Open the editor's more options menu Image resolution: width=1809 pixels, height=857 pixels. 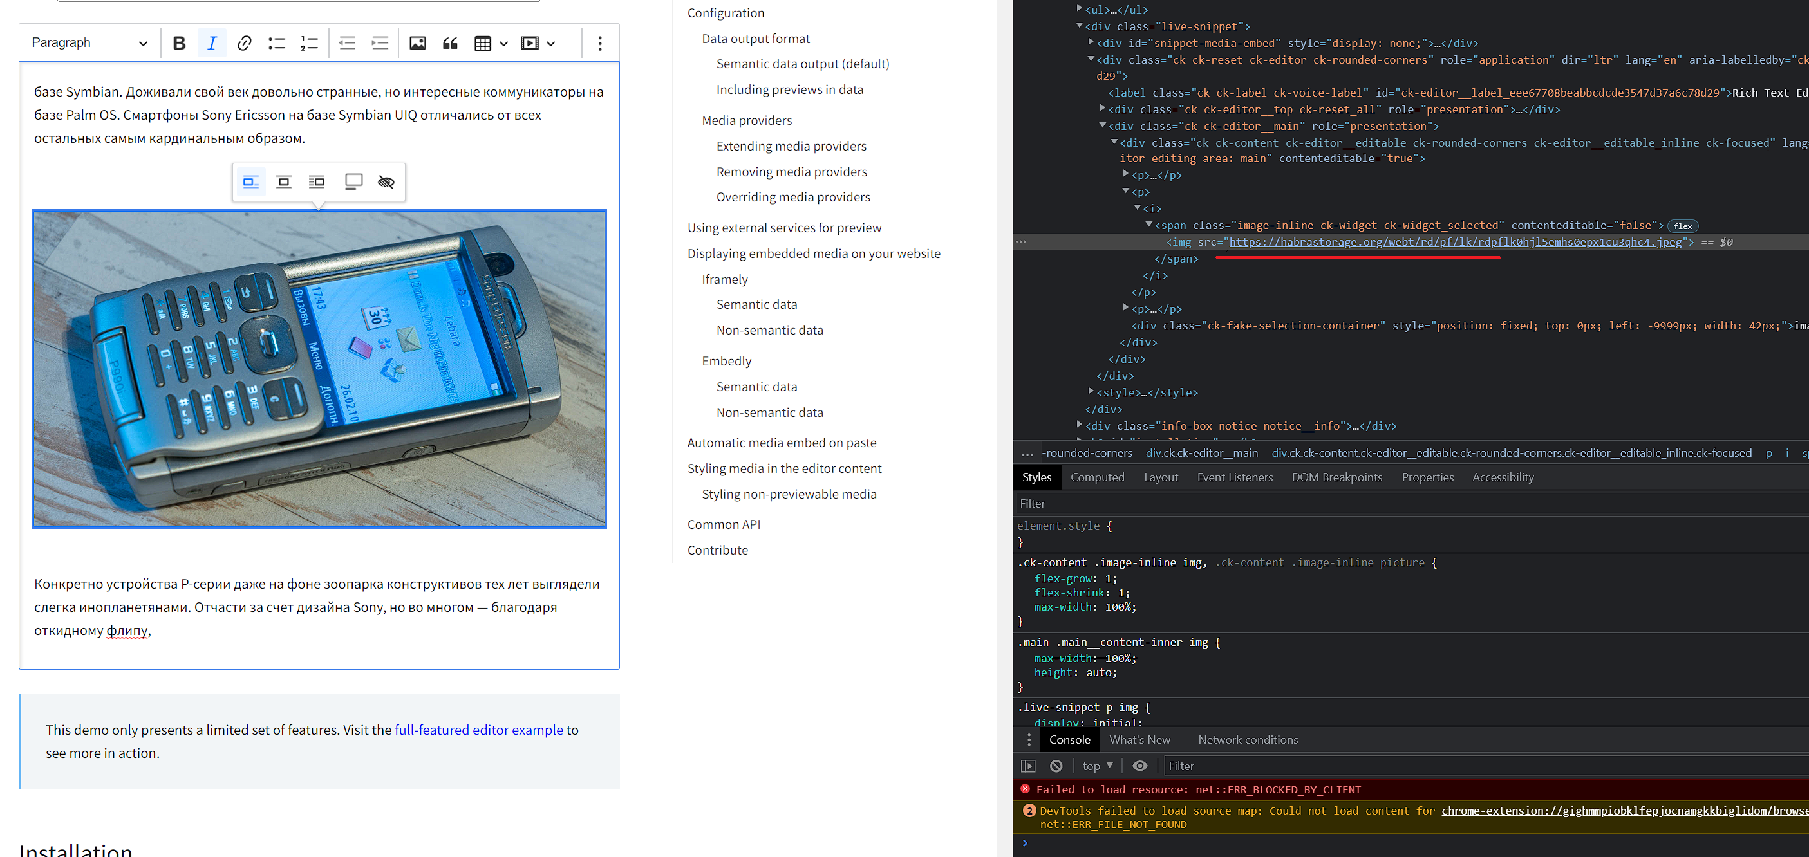click(600, 43)
